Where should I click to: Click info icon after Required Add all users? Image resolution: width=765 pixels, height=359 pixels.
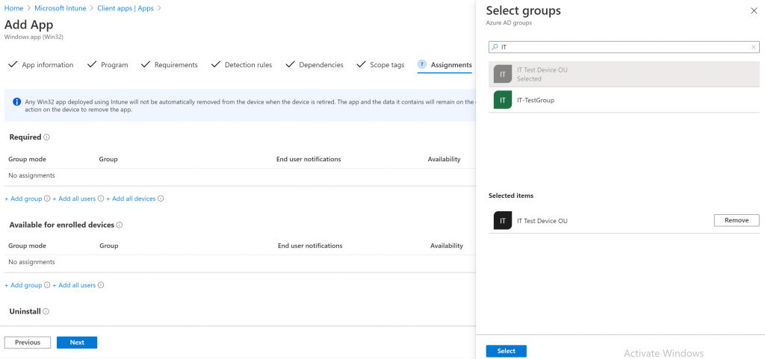tap(101, 199)
